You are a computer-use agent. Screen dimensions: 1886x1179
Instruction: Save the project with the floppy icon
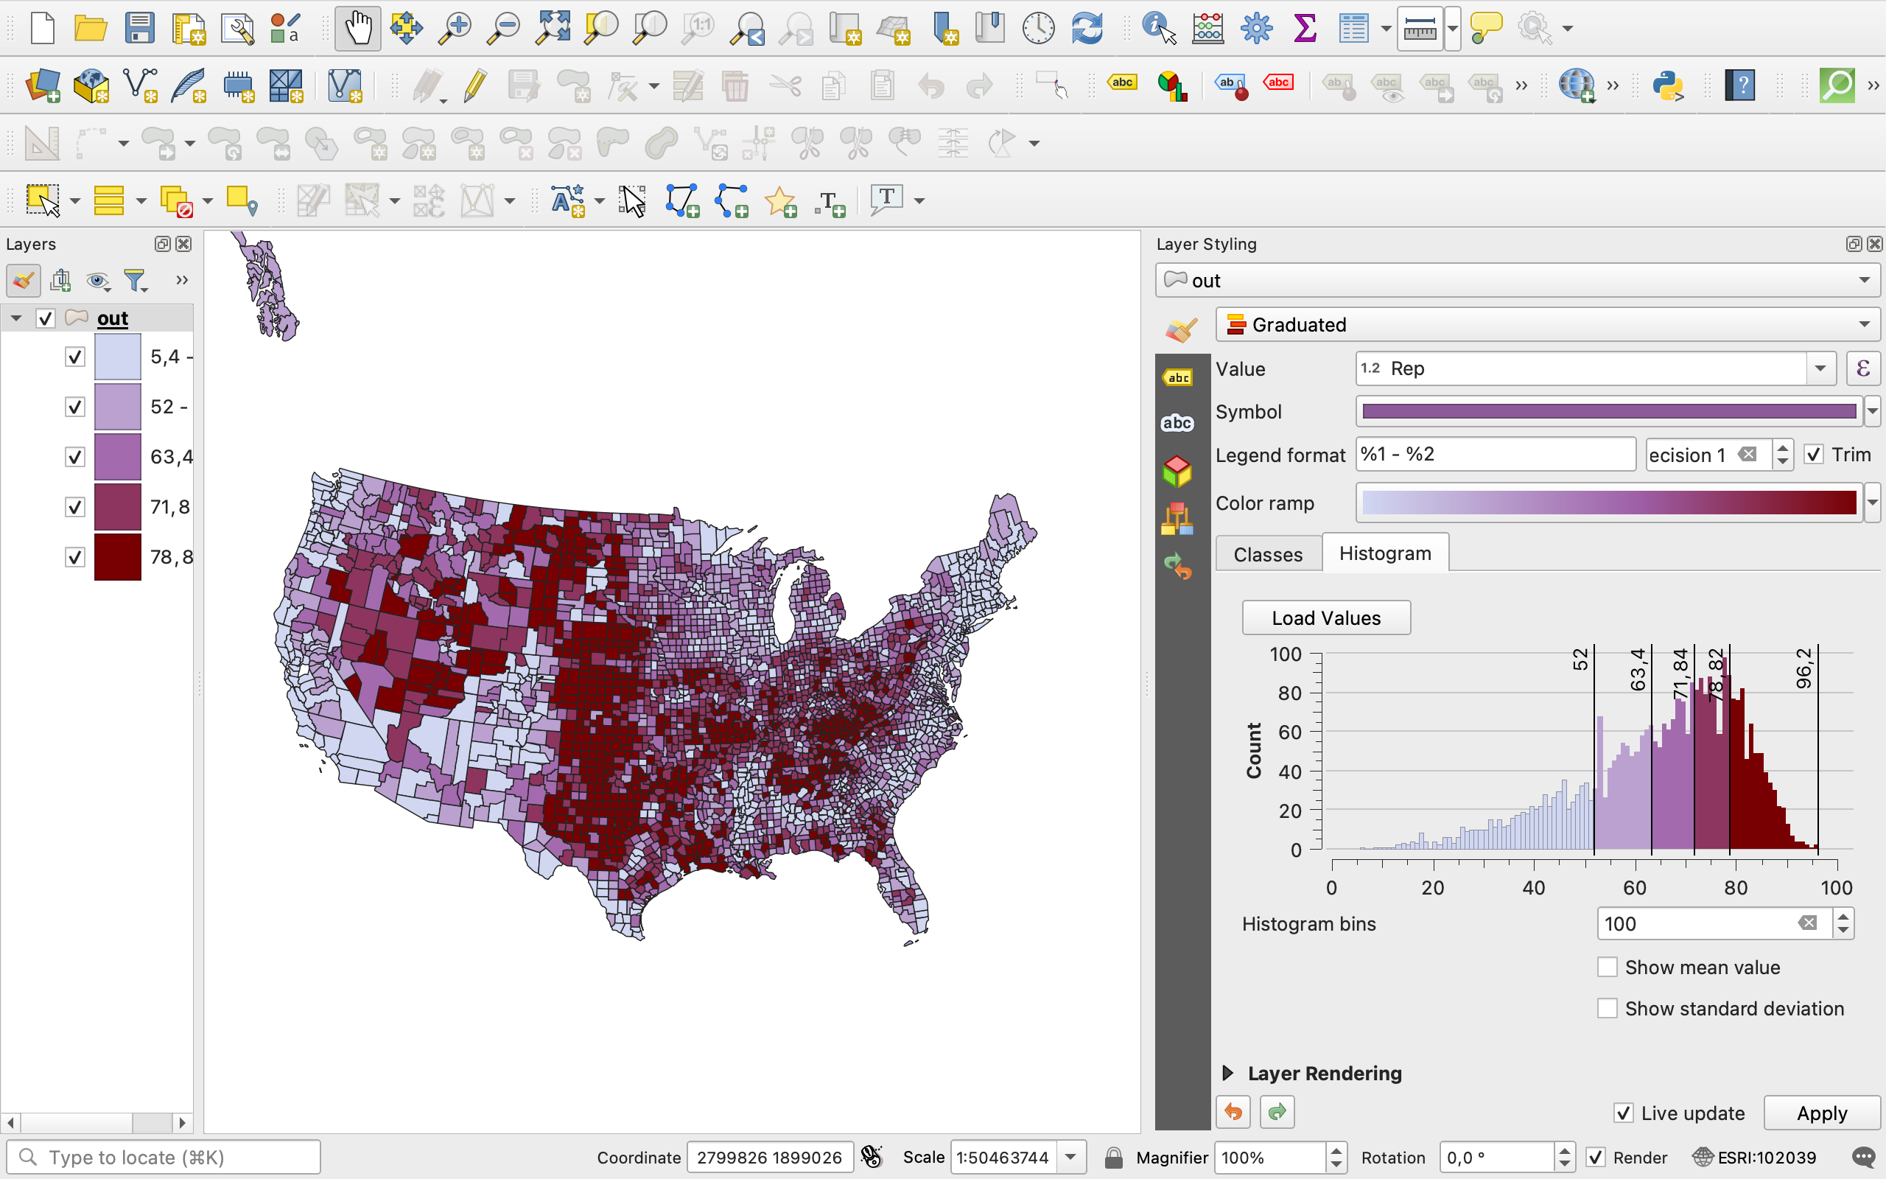coord(139,29)
